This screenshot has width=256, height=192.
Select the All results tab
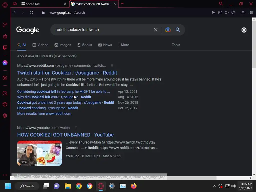click(22, 45)
